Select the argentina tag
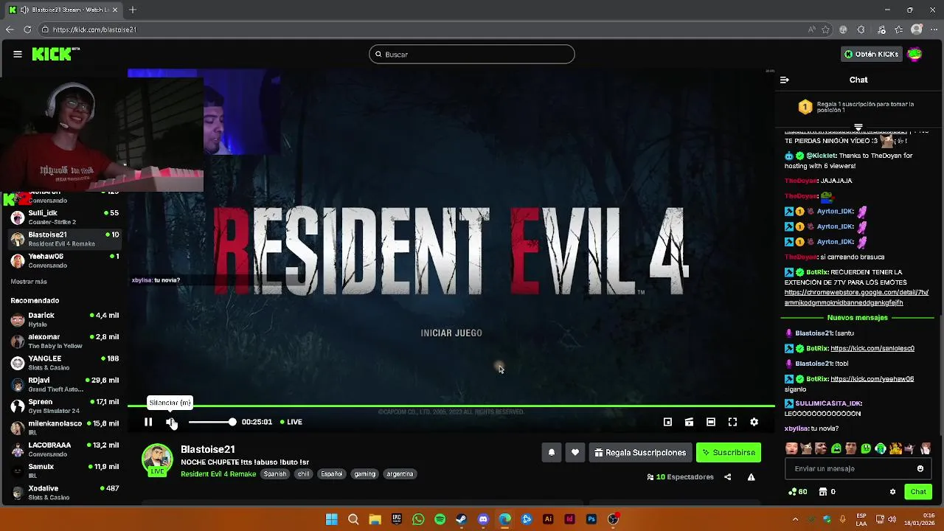944x531 pixels. point(400,474)
